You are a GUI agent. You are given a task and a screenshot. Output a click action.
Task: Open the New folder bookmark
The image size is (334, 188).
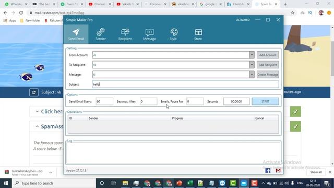[30, 20]
